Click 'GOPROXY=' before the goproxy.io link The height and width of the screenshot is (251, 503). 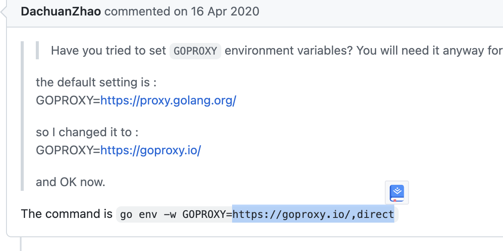68,150
